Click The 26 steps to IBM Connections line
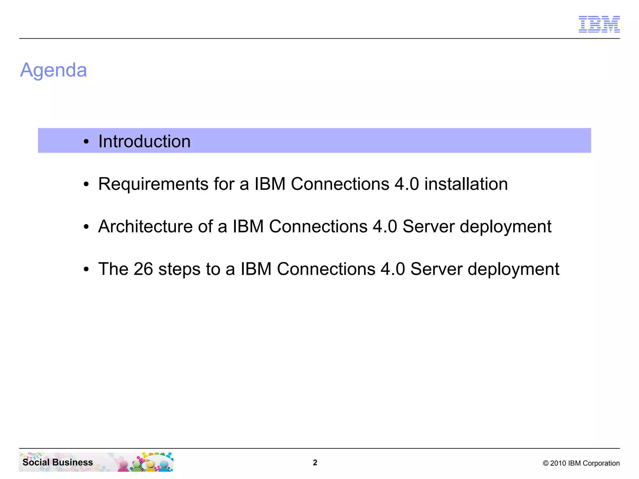639x479 pixels. pos(328,269)
